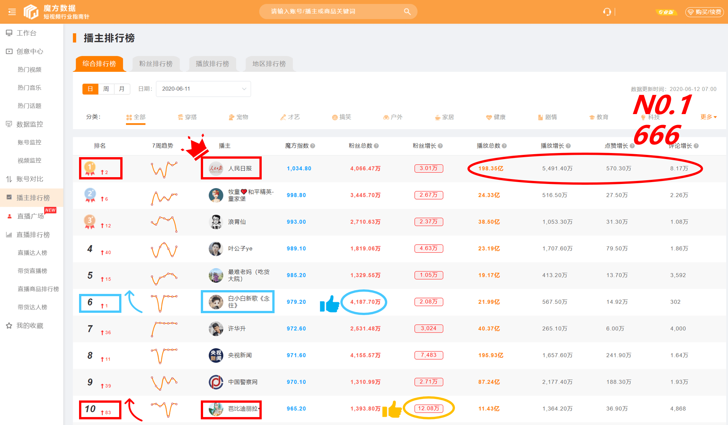The image size is (728, 425).
Task: Select 宠物 category filter
Action: point(239,117)
